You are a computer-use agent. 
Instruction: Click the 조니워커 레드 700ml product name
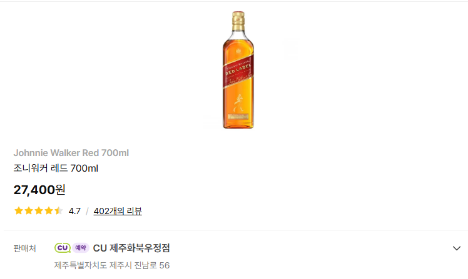click(56, 169)
